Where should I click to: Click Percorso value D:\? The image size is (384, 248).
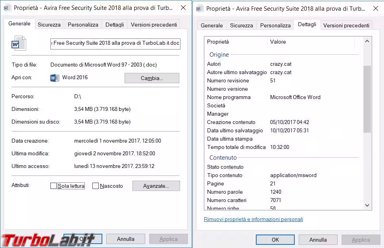pyautogui.click(x=77, y=96)
